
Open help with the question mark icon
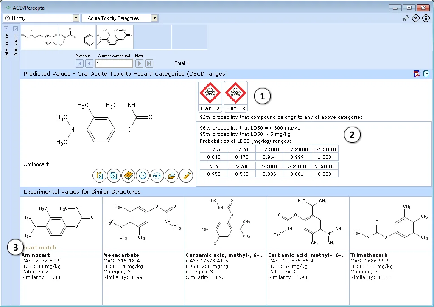pos(416,18)
